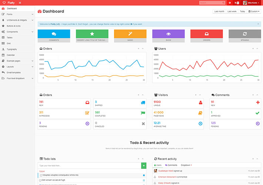Click the red Orders inbox tile
This screenshot has height=185, width=263.
pos(206,34)
